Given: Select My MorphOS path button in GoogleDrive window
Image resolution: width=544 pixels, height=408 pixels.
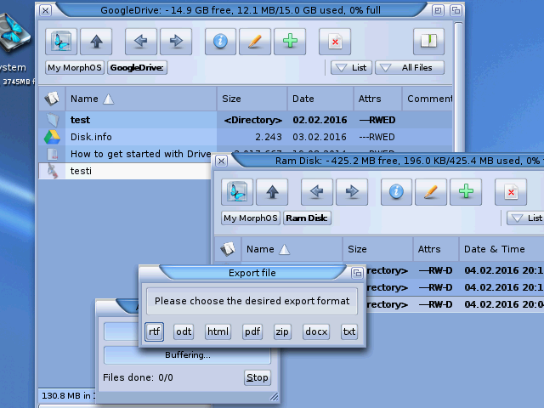Looking at the screenshot, I should [75, 68].
